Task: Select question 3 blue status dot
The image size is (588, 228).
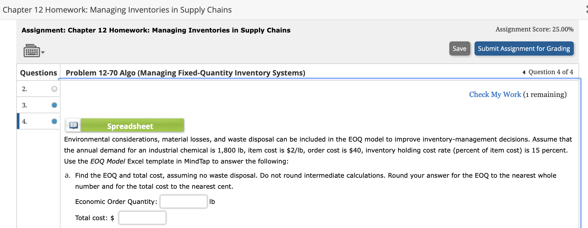Action: (x=54, y=105)
